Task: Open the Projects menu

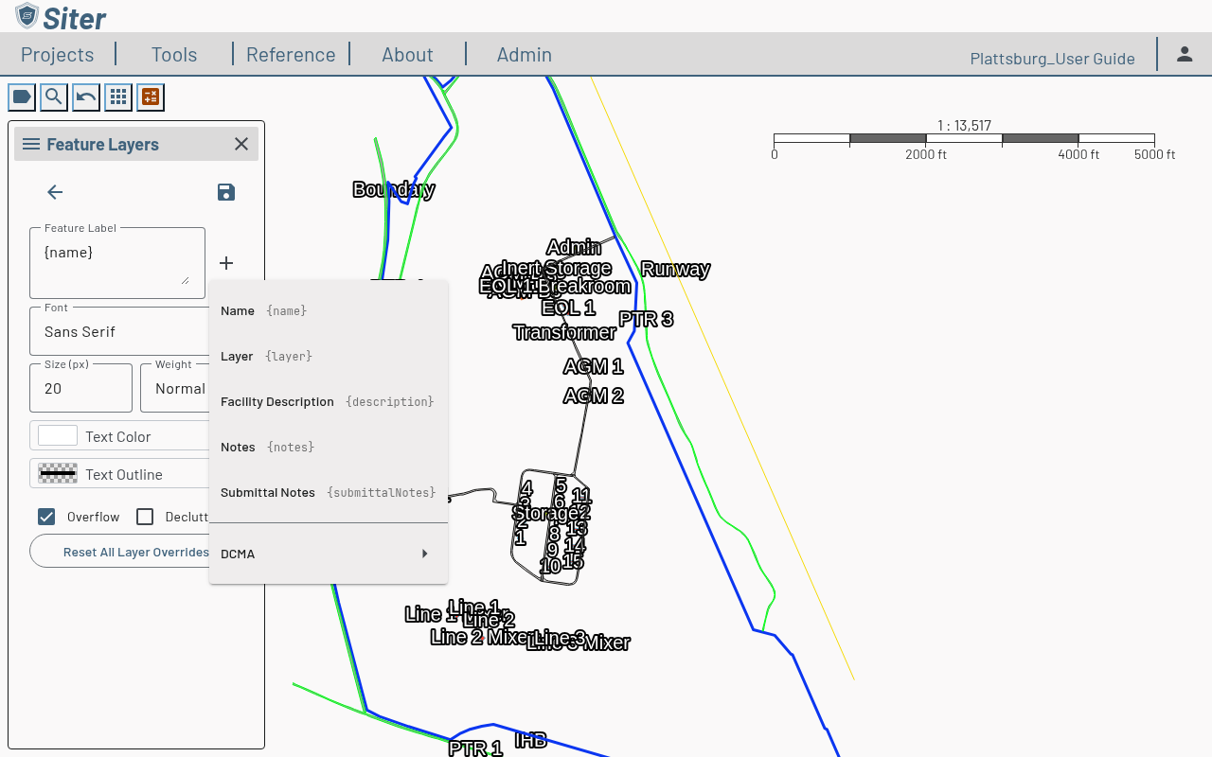Action: (58, 55)
